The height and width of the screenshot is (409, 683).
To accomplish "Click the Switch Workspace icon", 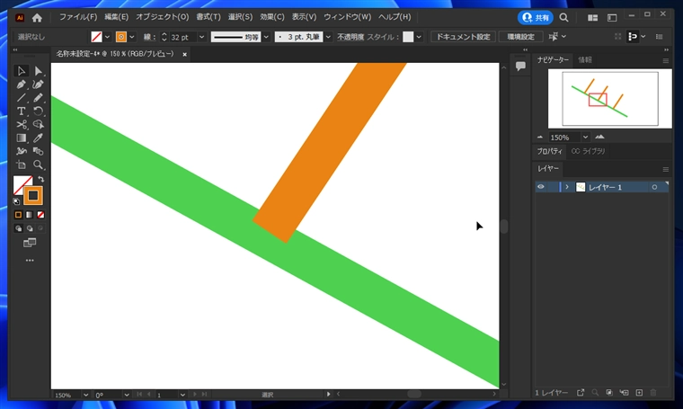I will 612,17.
